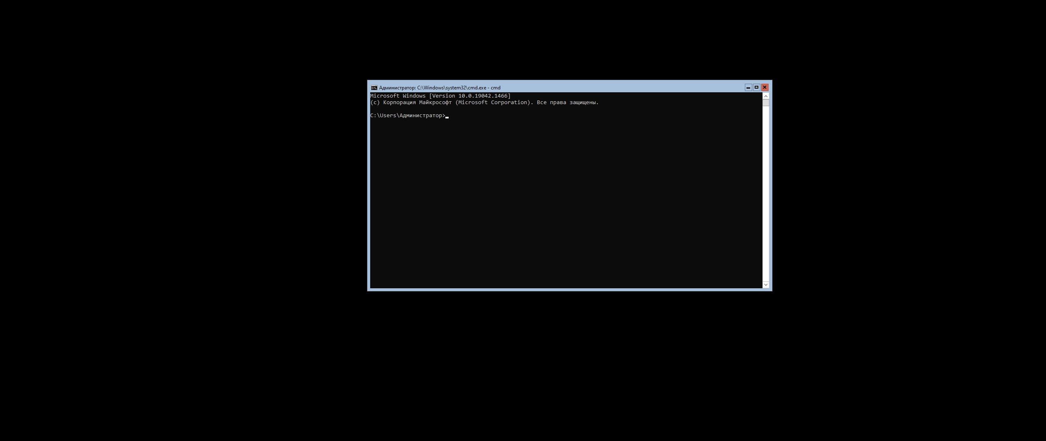Maximize the command prompt window
This screenshot has width=1046, height=441.
756,88
